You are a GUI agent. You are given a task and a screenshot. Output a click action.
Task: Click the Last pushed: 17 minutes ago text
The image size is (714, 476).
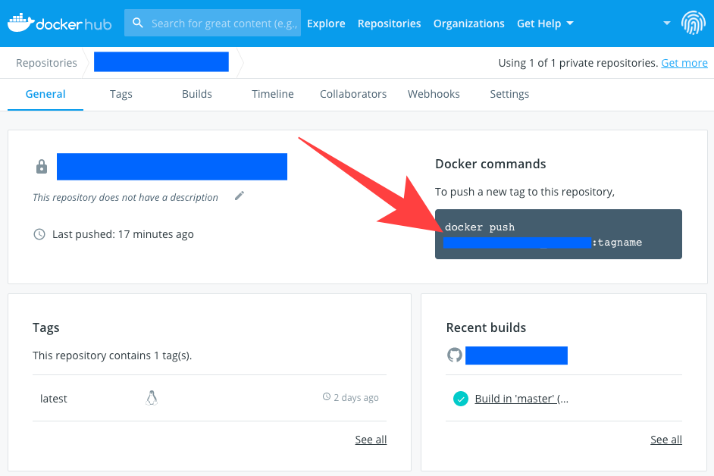123,234
